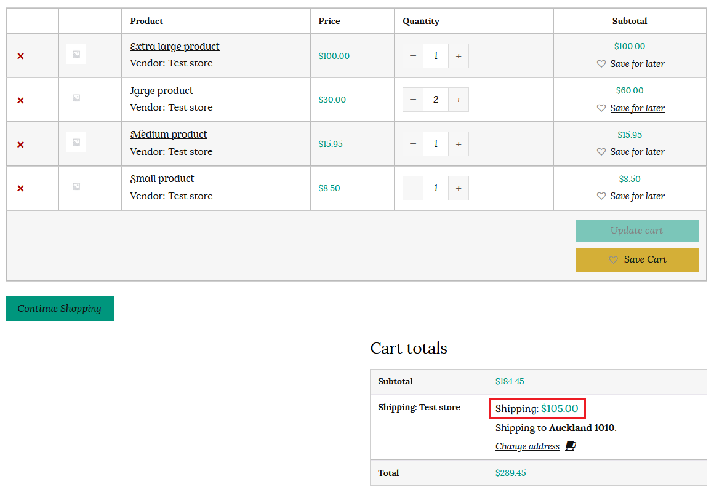Click cart subtotal $184.45
The width and height of the screenshot is (714, 487).
(510, 381)
